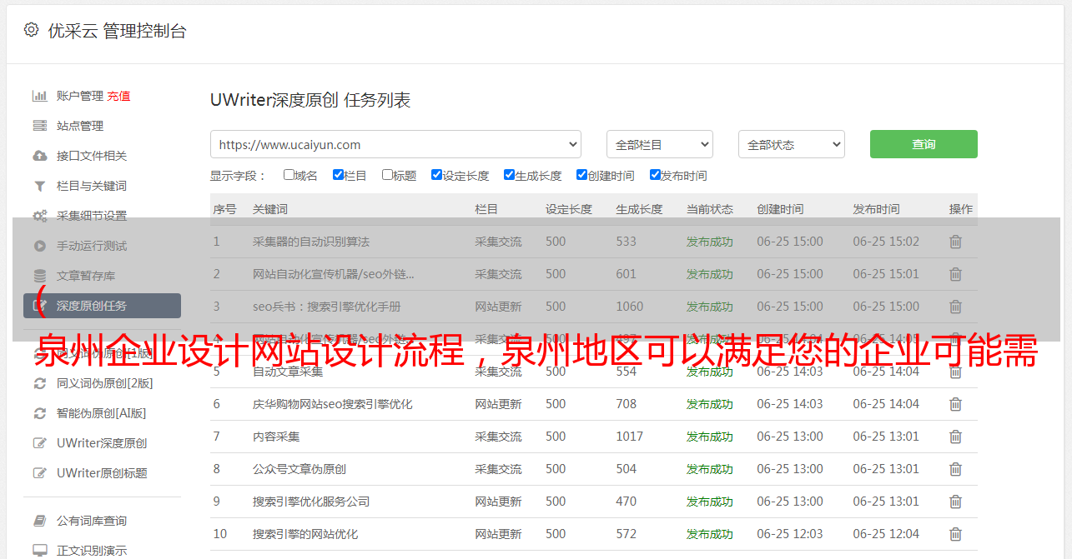Tick the 标题 field checkbox

coord(387,175)
